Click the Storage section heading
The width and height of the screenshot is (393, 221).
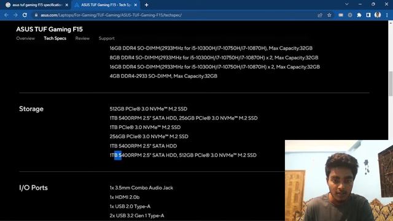[31, 109]
